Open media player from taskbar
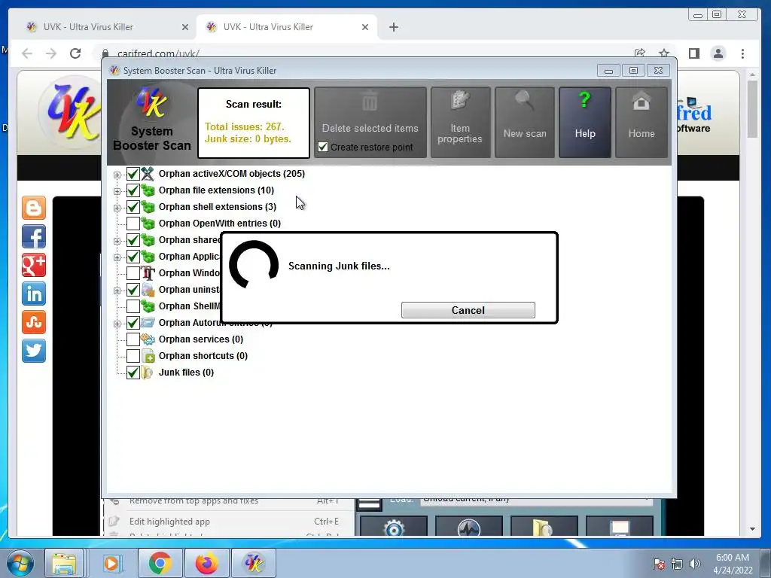 click(x=111, y=563)
